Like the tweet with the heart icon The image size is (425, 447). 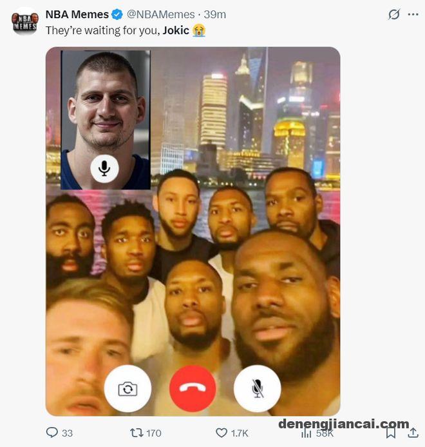[x=222, y=433]
